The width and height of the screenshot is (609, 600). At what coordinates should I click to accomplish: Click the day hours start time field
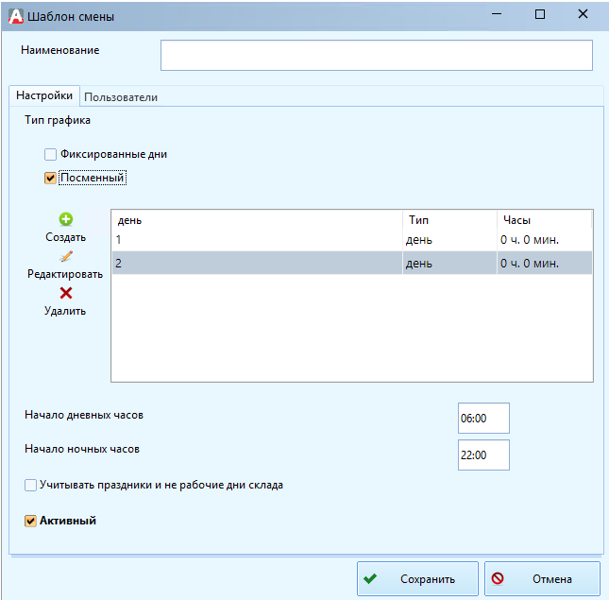(482, 418)
